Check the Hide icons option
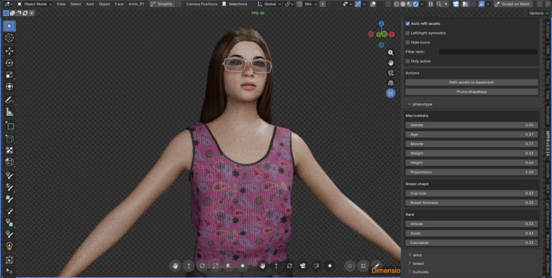The height and width of the screenshot is (278, 552). 408,42
